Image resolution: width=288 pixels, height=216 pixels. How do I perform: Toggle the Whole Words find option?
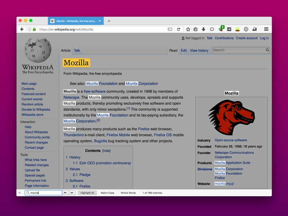click(128, 193)
